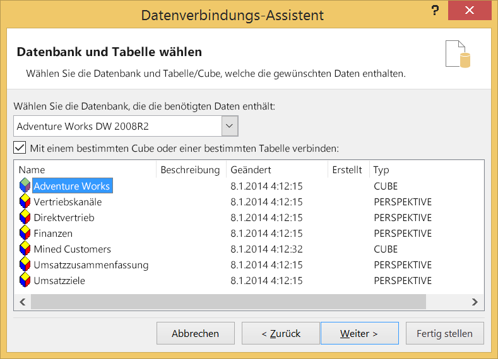Click the Fertig stellen button
This screenshot has height=359, width=498.
tap(444, 333)
